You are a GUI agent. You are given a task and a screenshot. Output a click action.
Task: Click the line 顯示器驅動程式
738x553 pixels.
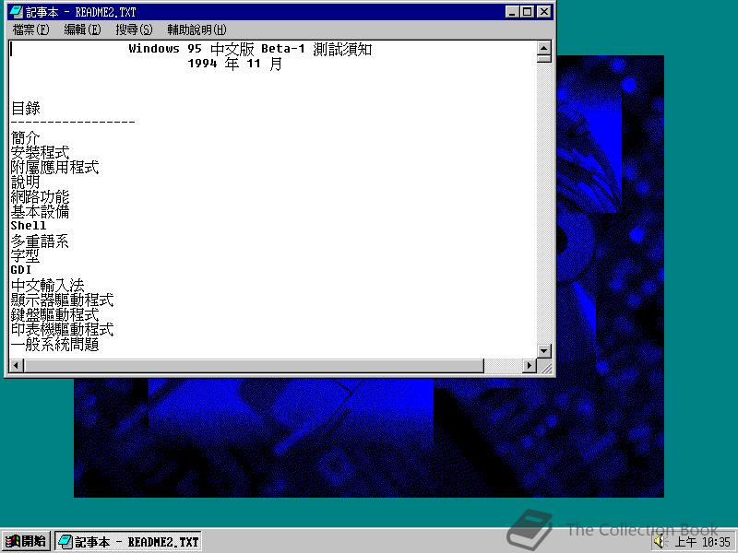pos(62,300)
